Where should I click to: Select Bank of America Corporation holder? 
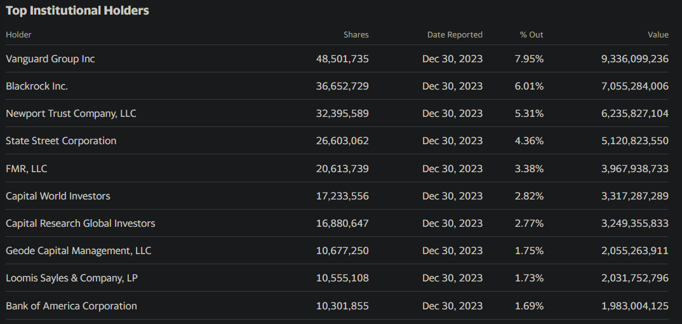tap(71, 306)
